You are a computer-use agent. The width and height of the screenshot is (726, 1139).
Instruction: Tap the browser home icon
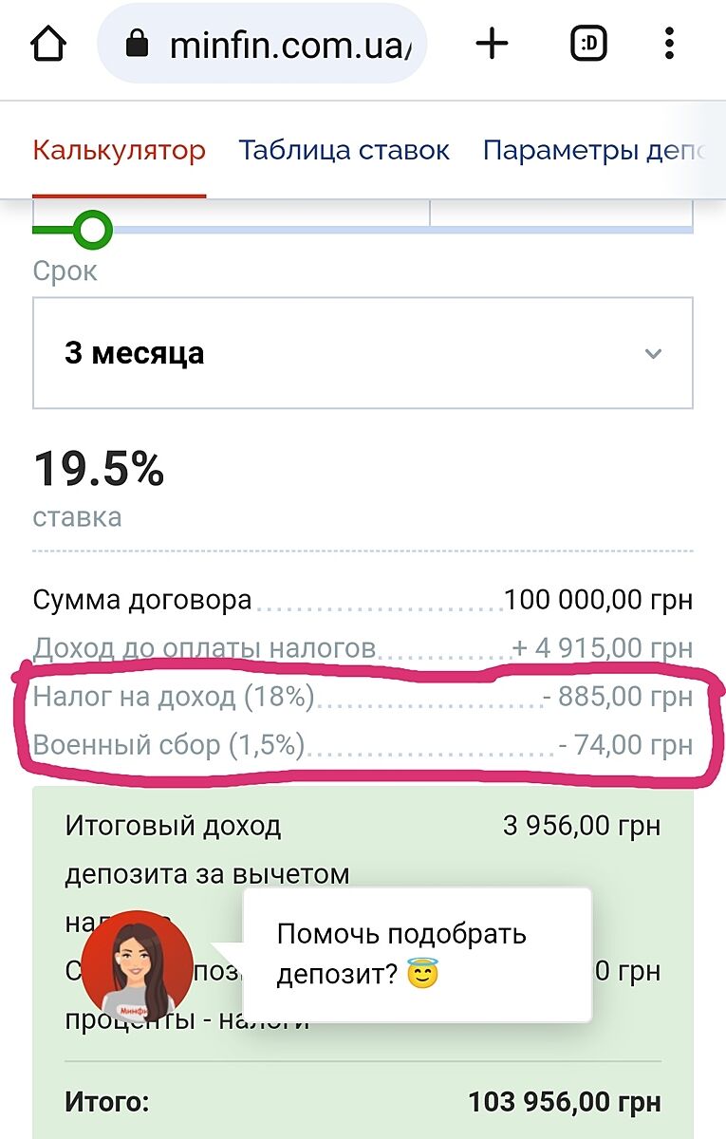[x=48, y=45]
